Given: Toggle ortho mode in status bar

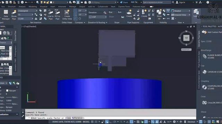Looking at the screenshot, I should (x=111, y=122).
